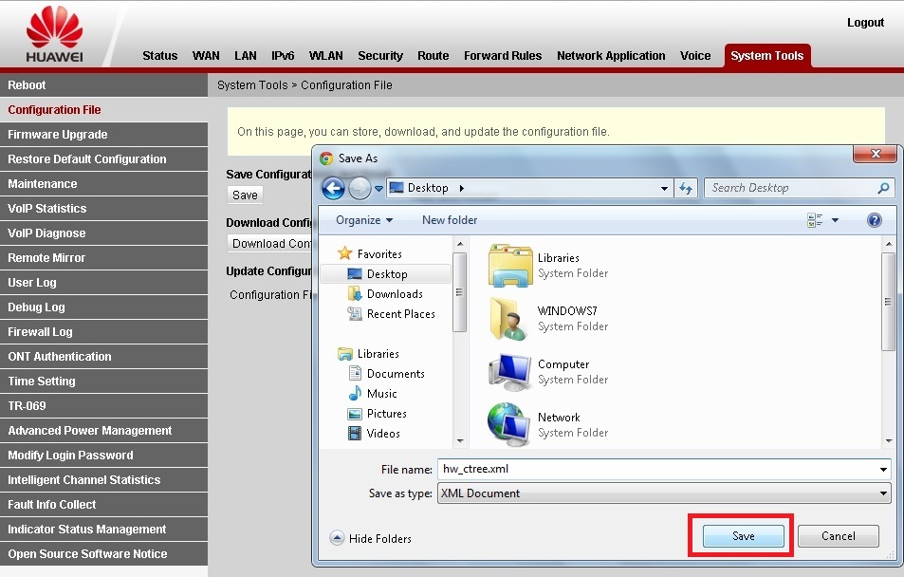Select the WINDOWS7 user folder icon

pos(510,319)
